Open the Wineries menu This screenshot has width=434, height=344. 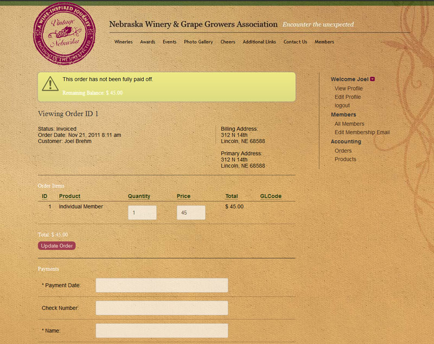click(x=124, y=42)
